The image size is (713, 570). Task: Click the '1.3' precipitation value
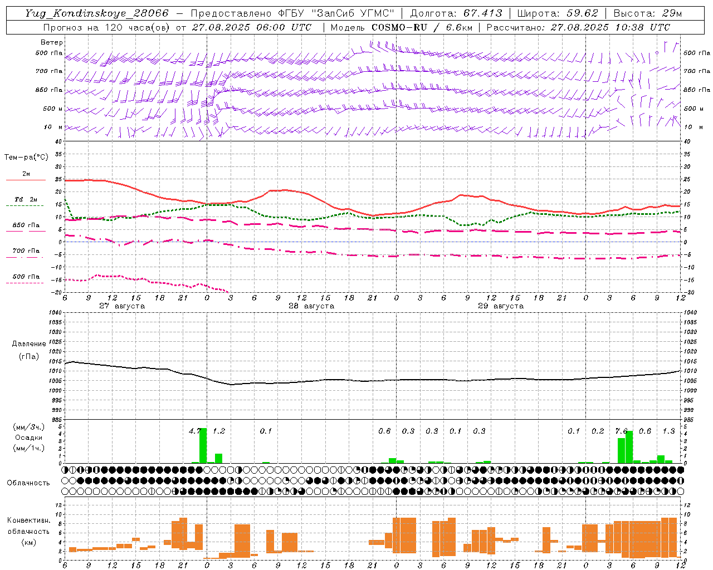[x=668, y=431]
